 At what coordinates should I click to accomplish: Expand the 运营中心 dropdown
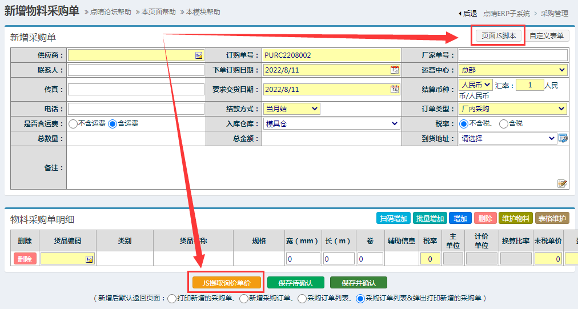tap(513, 70)
